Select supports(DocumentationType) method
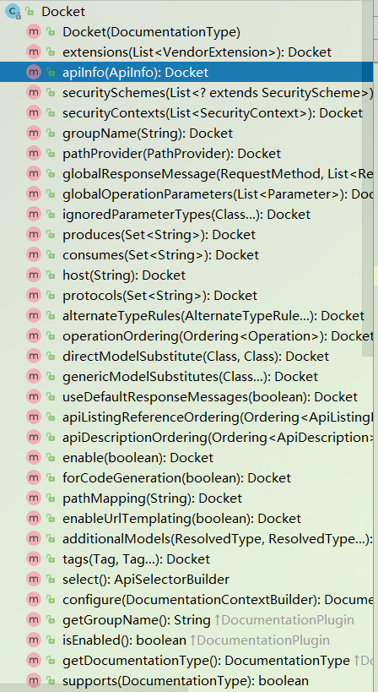The height and width of the screenshot is (692, 378). 186,681
